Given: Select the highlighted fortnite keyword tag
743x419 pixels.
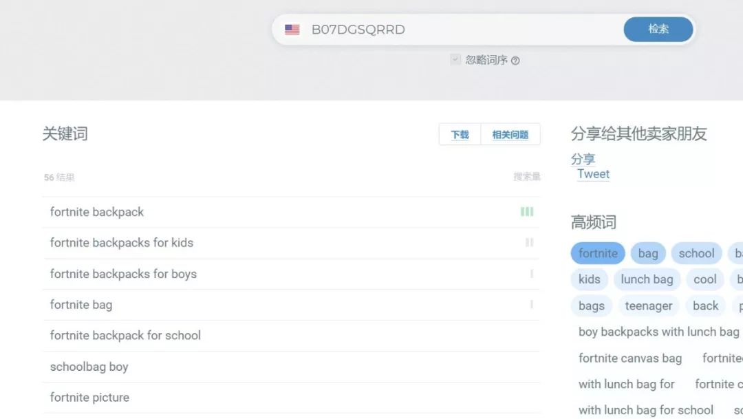Looking at the screenshot, I should click(x=598, y=253).
